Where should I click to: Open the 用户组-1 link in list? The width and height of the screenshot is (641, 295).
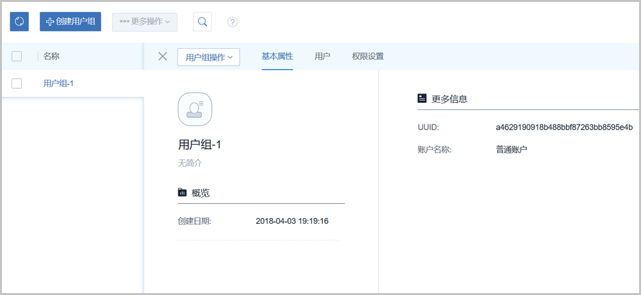pyautogui.click(x=58, y=83)
